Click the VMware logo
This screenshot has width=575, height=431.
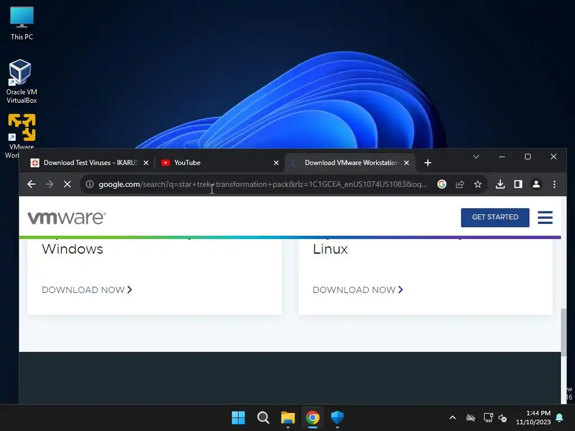[x=67, y=218]
